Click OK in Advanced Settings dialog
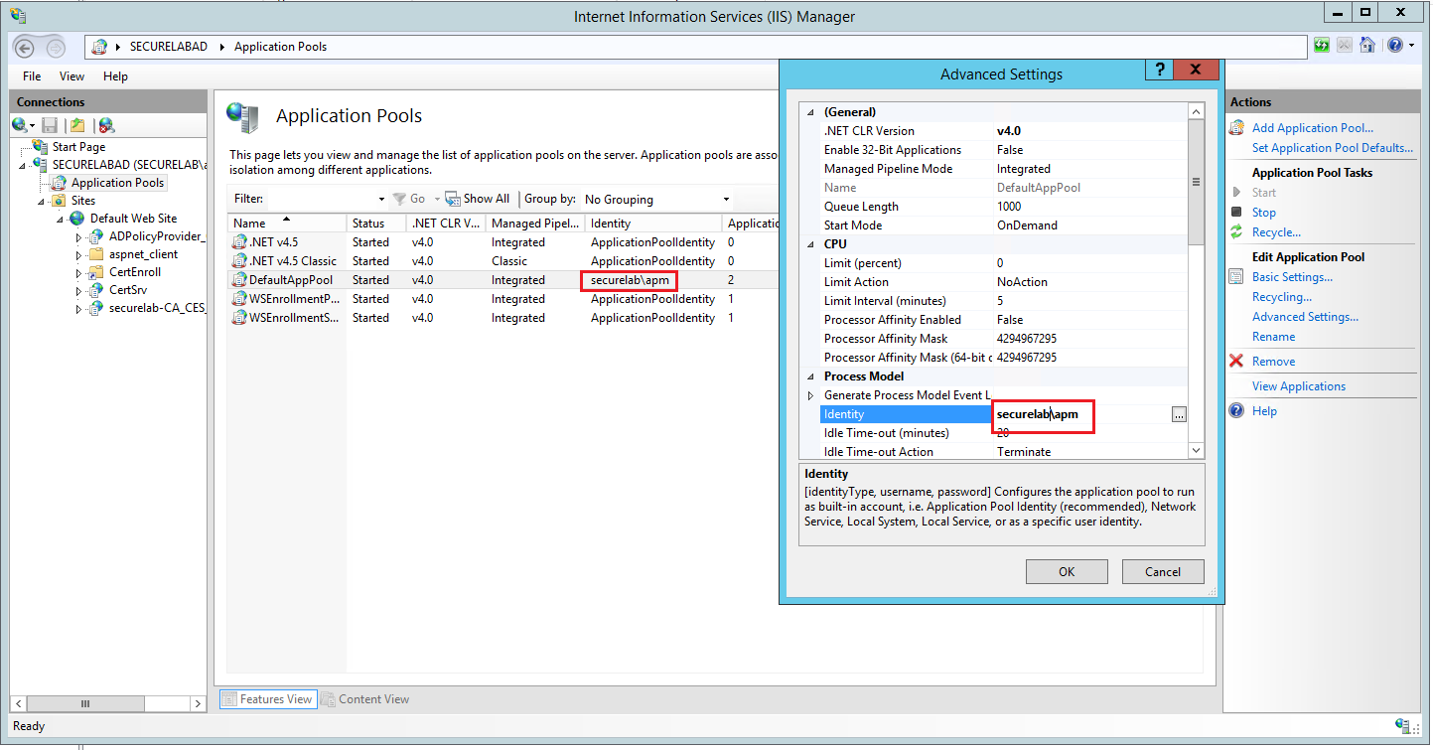 1067,571
